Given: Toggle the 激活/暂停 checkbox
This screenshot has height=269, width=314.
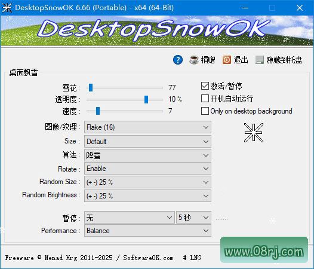Looking at the screenshot, I should [205, 86].
